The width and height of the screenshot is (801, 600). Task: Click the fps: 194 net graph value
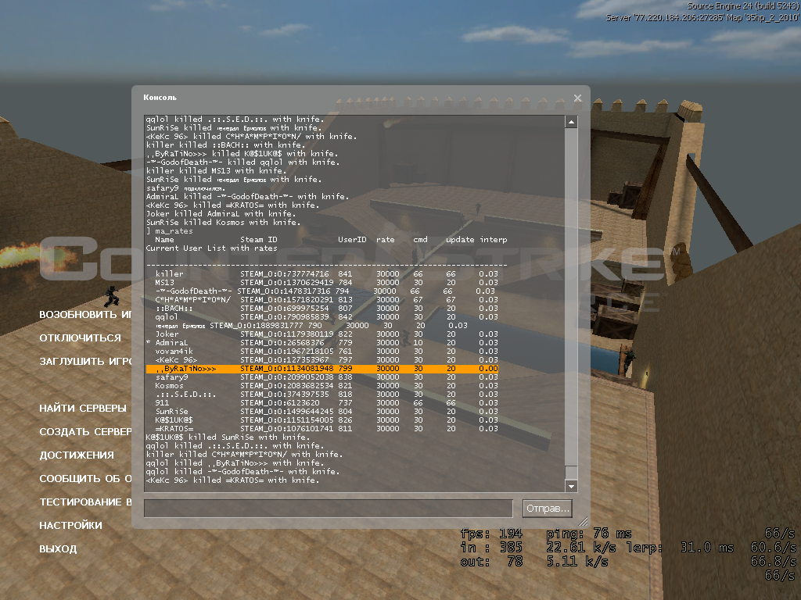point(491,534)
